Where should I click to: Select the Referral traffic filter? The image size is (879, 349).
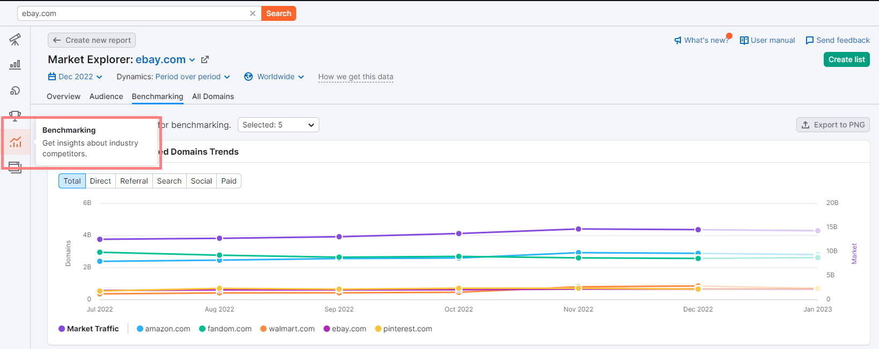pyautogui.click(x=134, y=181)
